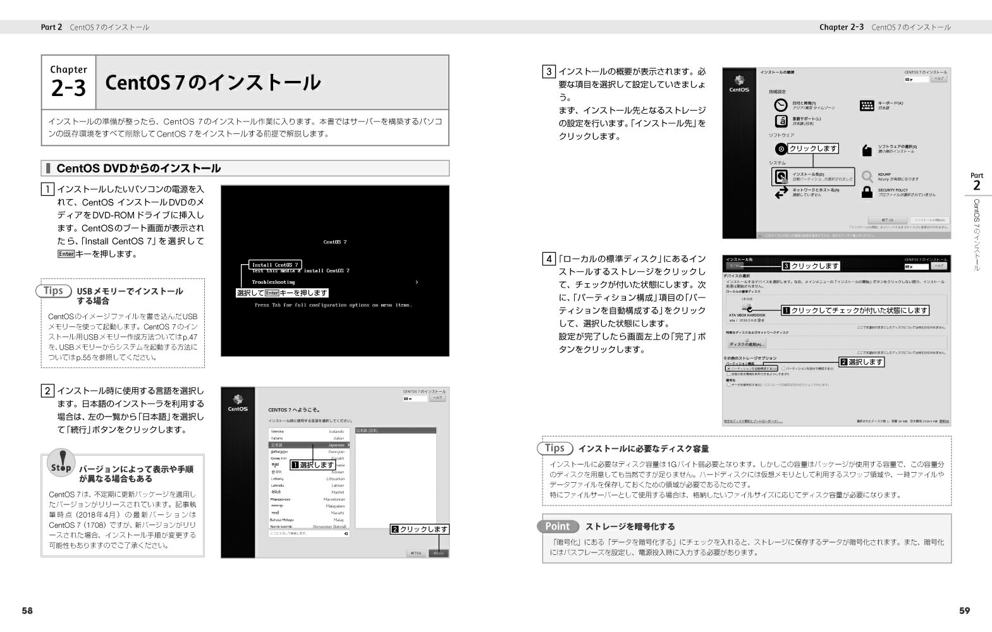Select the Malayalam language row

click(x=309, y=506)
